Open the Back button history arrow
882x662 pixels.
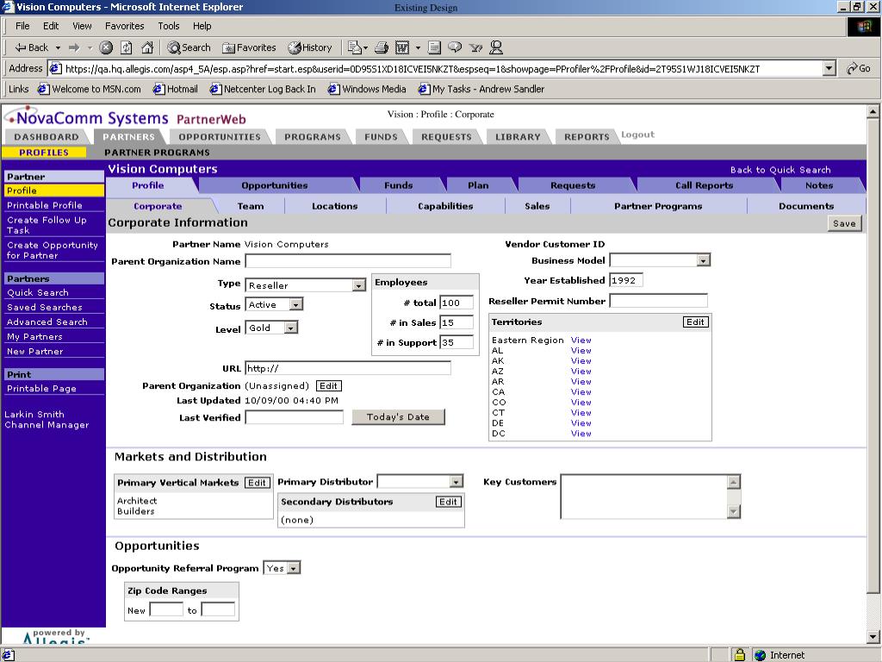[58, 48]
